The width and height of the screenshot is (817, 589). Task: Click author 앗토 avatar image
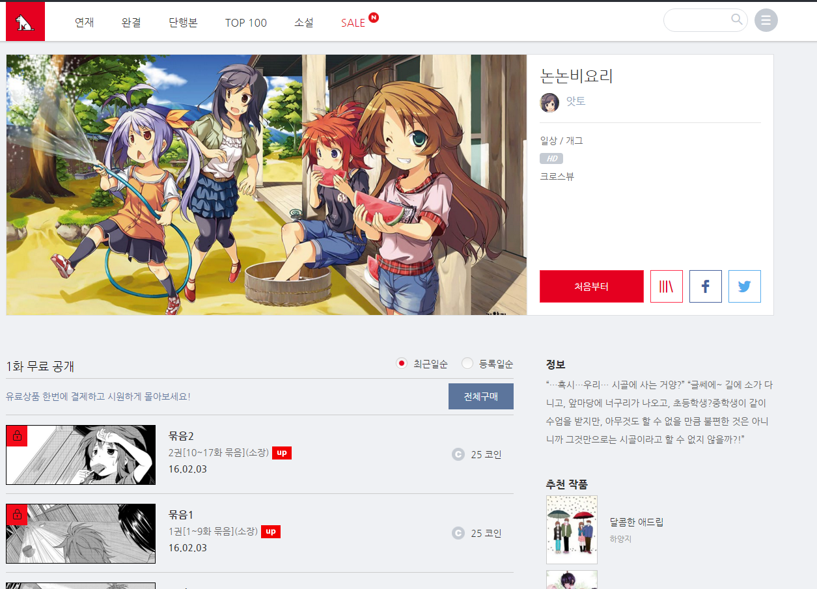tap(549, 102)
